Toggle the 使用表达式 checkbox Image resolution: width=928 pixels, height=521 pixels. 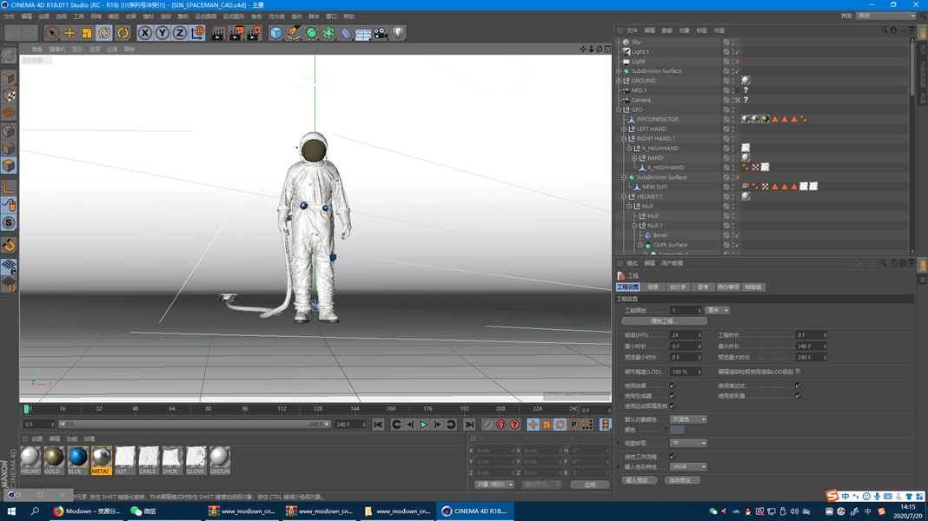point(798,386)
